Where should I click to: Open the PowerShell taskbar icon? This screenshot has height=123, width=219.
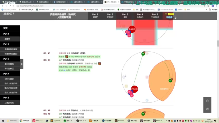(47, 121)
